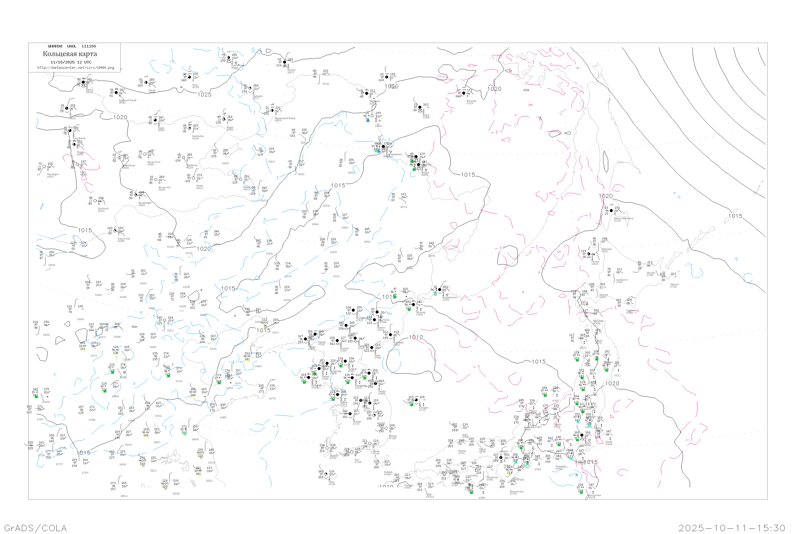
Task: Click the QHHH98 UAOL 111200 header code
Action: pyautogui.click(x=72, y=46)
